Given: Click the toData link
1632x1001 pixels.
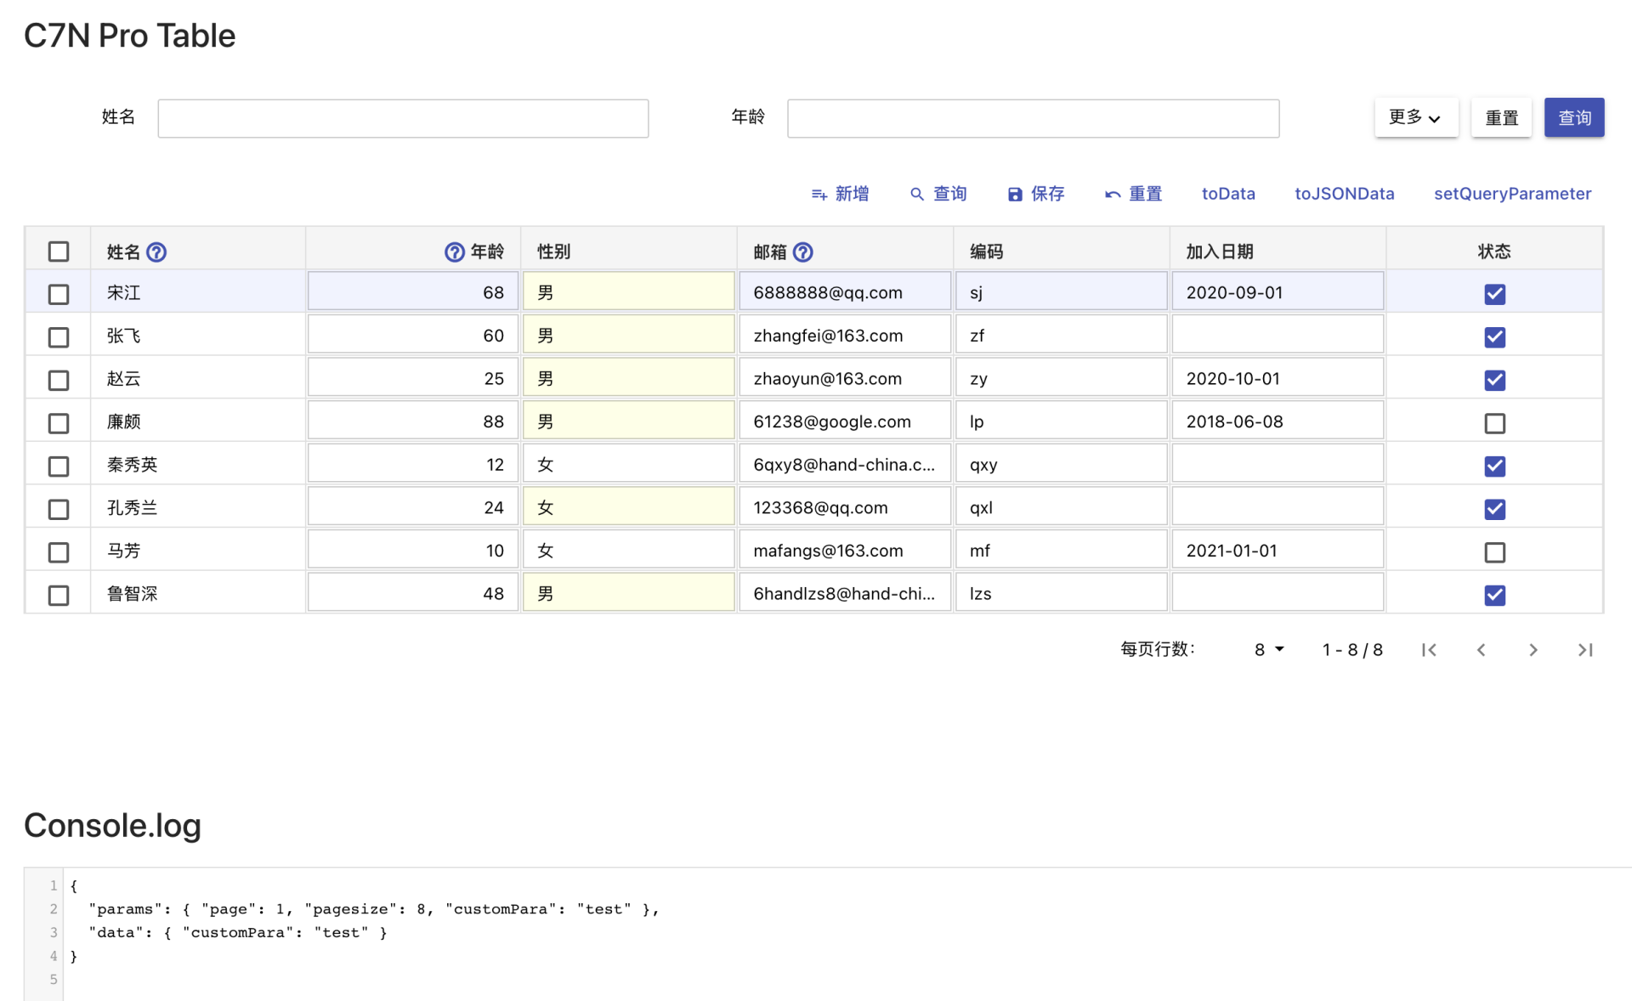Looking at the screenshot, I should click(x=1227, y=194).
